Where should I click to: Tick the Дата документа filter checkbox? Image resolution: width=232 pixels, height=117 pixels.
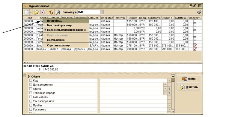coord(31,85)
